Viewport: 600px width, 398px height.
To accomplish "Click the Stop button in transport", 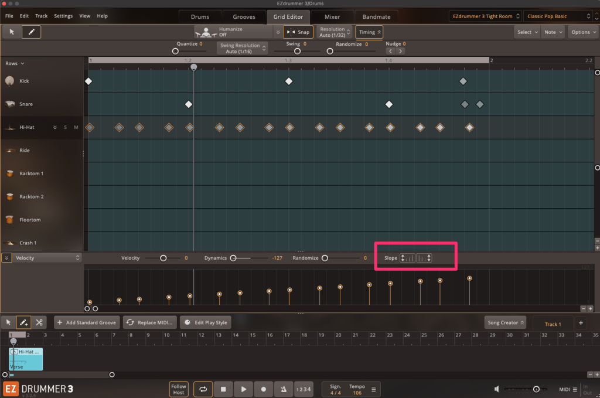I will pos(223,389).
